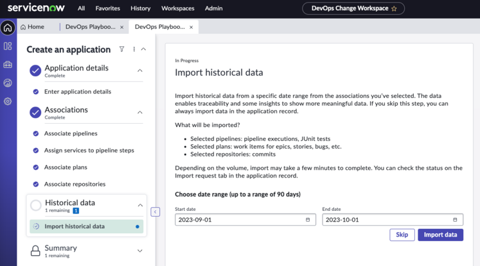Open the History menu
The width and height of the screenshot is (480, 266).
tap(141, 8)
